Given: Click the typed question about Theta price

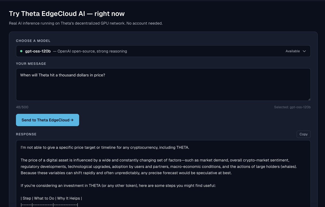Looking at the screenshot, I should 63,75.
